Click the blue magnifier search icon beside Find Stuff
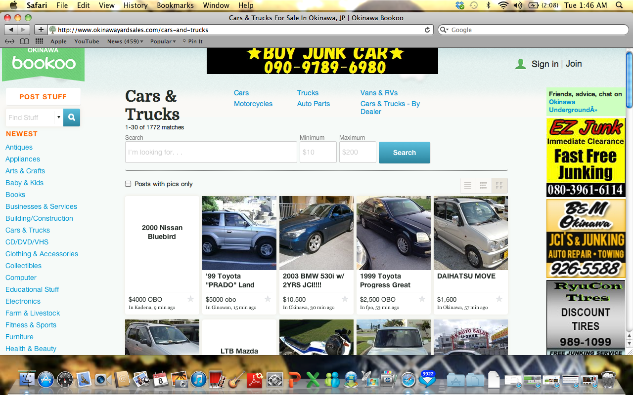Image resolution: width=633 pixels, height=395 pixels. click(x=72, y=118)
